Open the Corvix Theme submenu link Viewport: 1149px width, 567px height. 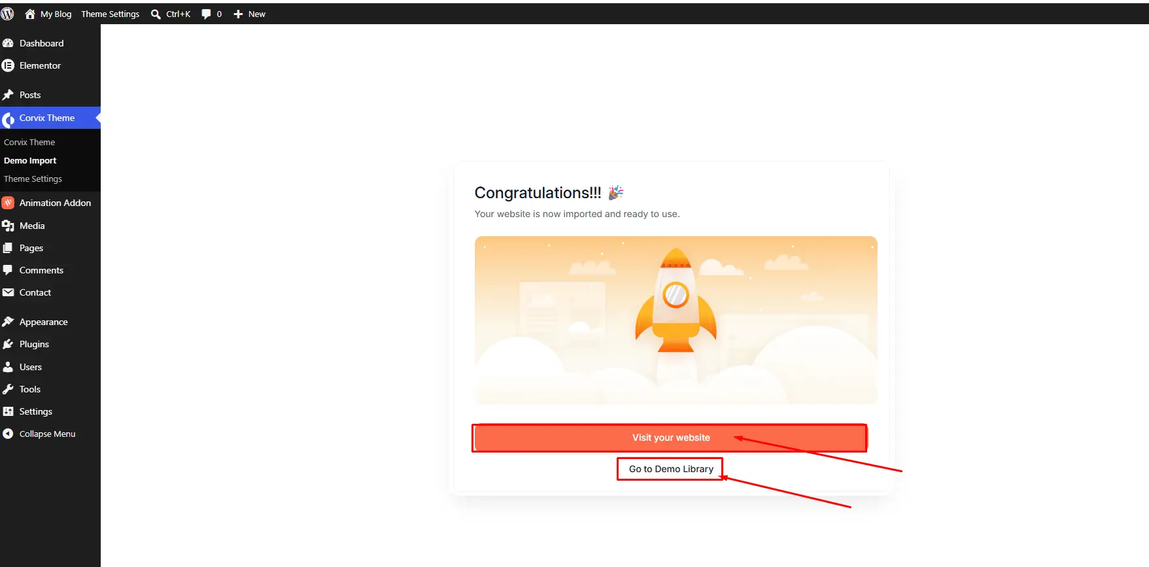pos(29,142)
